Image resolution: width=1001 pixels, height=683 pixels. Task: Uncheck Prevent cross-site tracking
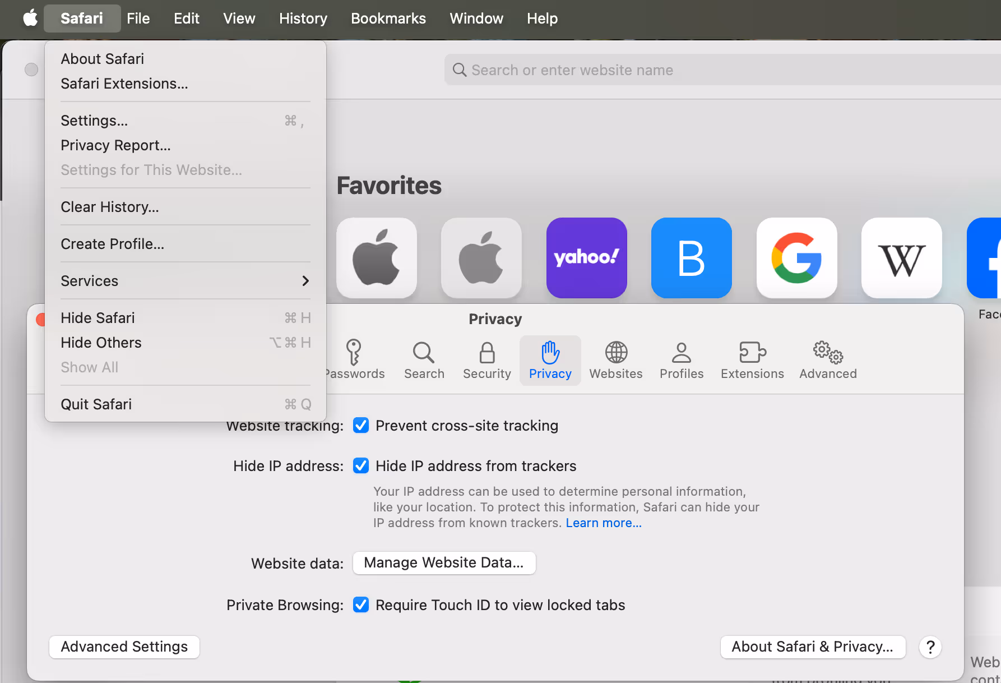pyautogui.click(x=360, y=425)
